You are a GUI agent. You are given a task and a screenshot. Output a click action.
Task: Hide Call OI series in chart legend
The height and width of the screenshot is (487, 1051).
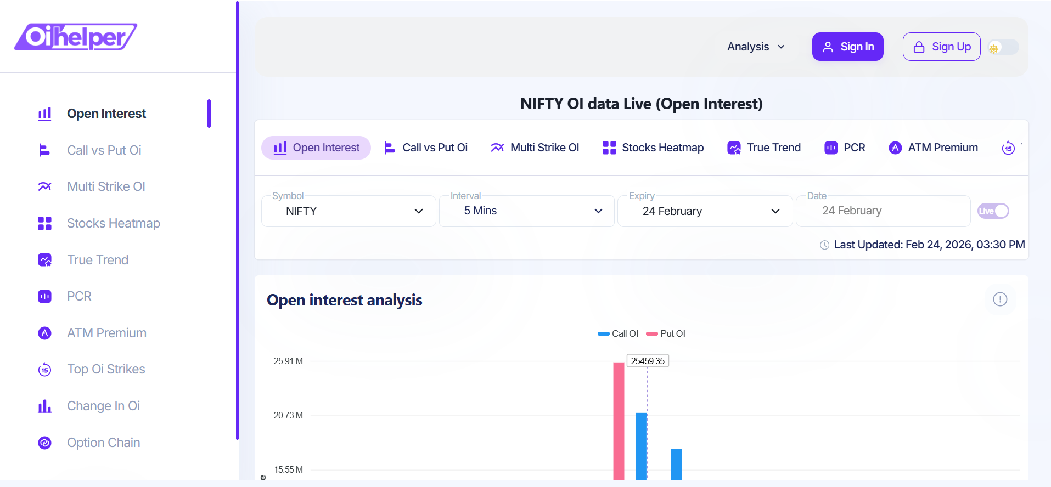[x=618, y=333]
